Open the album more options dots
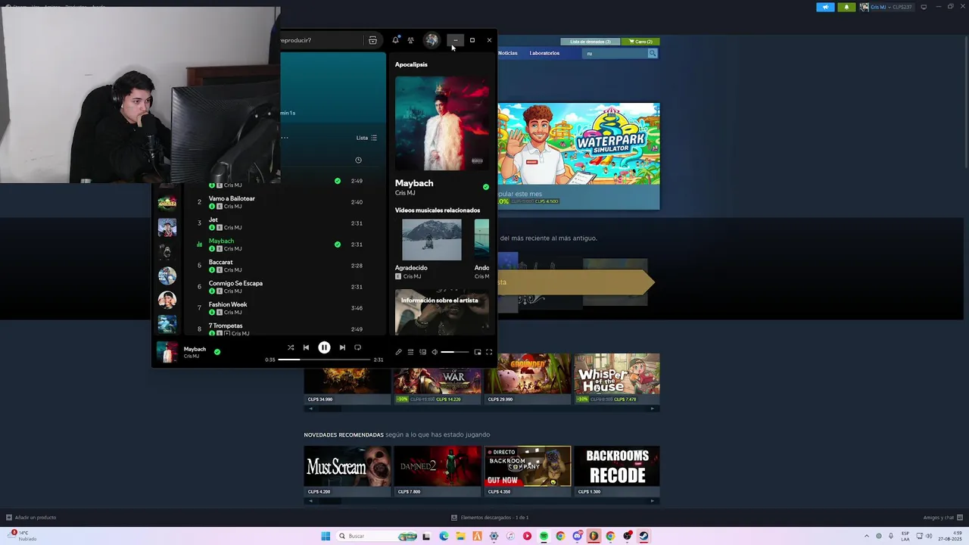 285,138
